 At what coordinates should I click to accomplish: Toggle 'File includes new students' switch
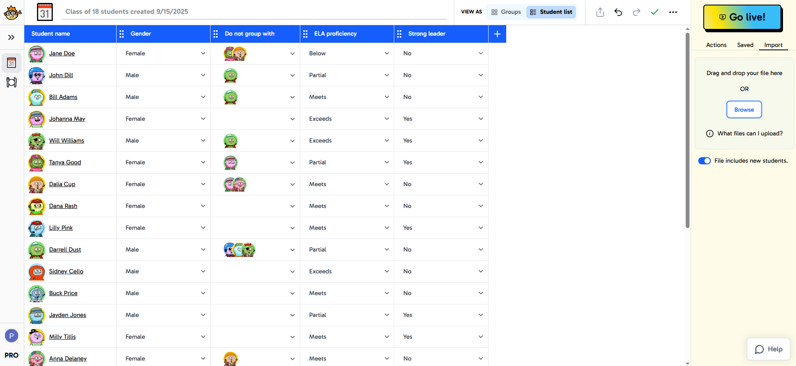click(x=704, y=161)
